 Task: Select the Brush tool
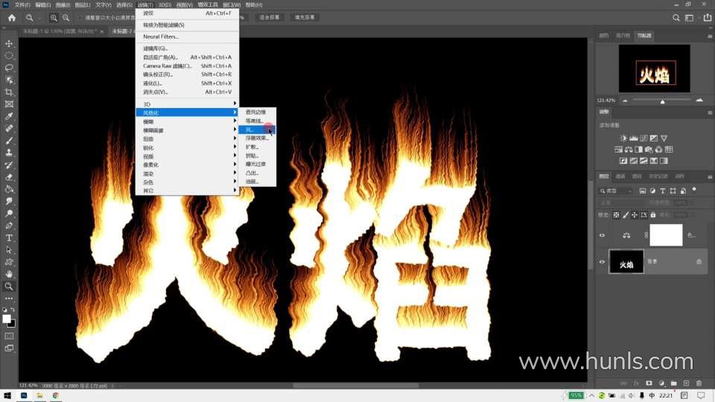[9, 141]
